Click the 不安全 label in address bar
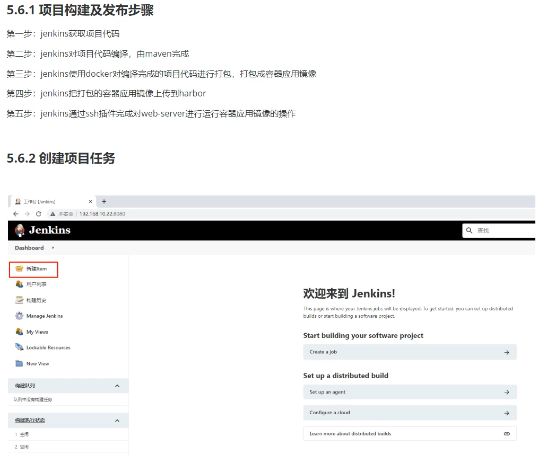The width and height of the screenshot is (547, 455). click(x=66, y=214)
